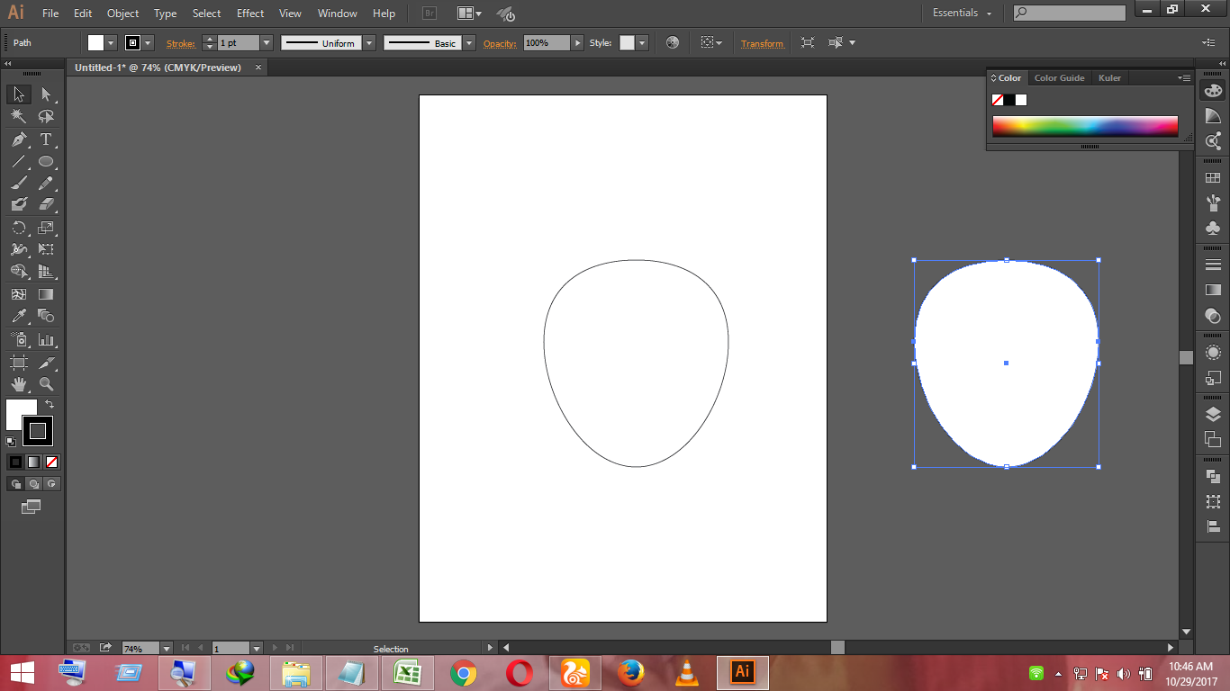Select the Mesh tool
The height and width of the screenshot is (691, 1230).
click(18, 294)
